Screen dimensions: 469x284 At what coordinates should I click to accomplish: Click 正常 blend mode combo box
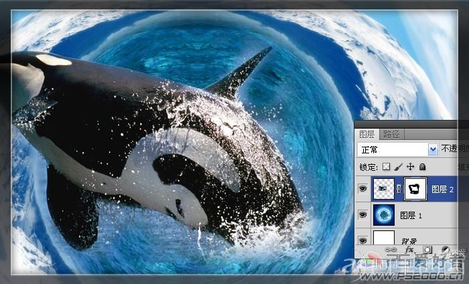click(398, 149)
